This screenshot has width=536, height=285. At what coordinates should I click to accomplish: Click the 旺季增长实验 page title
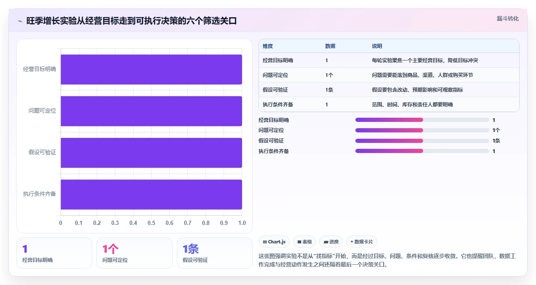tap(131, 21)
